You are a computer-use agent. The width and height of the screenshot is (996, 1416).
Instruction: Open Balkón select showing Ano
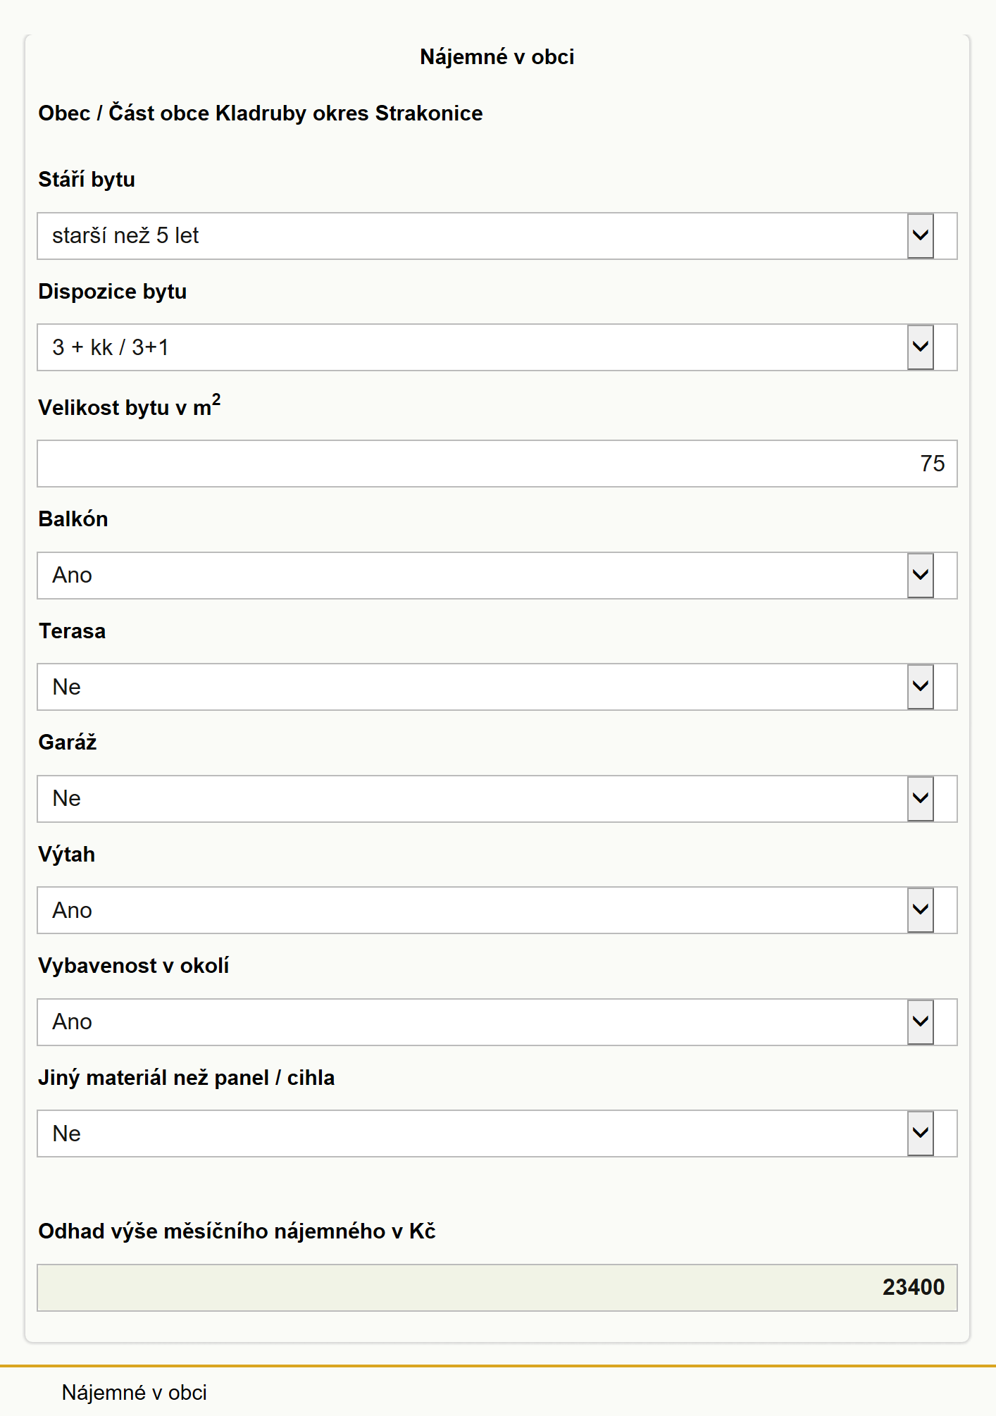(x=497, y=575)
